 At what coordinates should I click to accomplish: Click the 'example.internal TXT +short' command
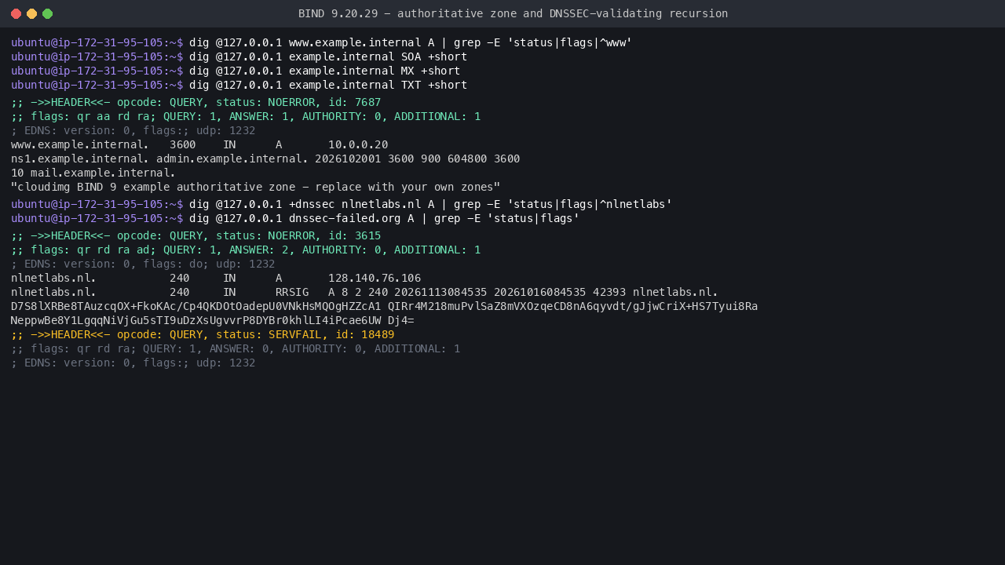[328, 85]
